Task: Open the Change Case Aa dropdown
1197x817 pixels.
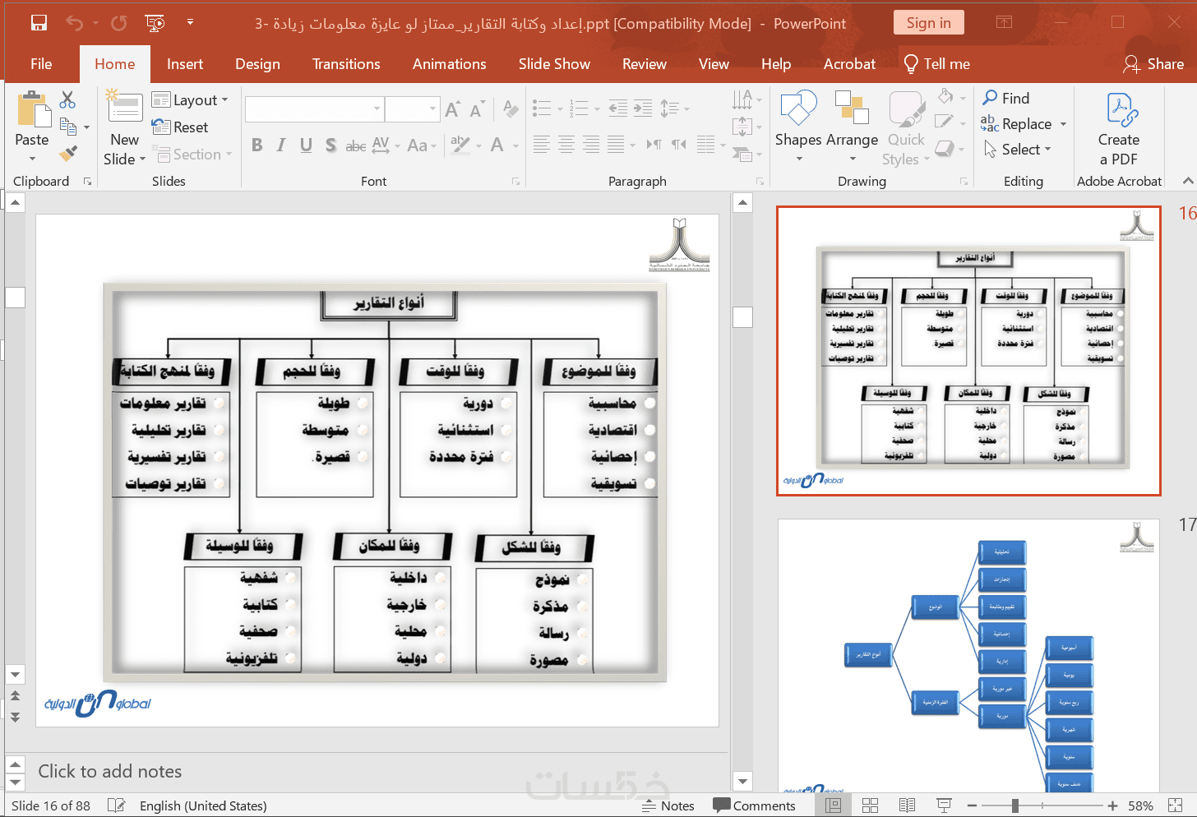Action: pos(422,145)
